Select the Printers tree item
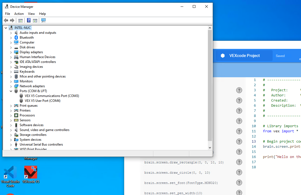Screen dimensions: 301x195 (x=25, y=110)
